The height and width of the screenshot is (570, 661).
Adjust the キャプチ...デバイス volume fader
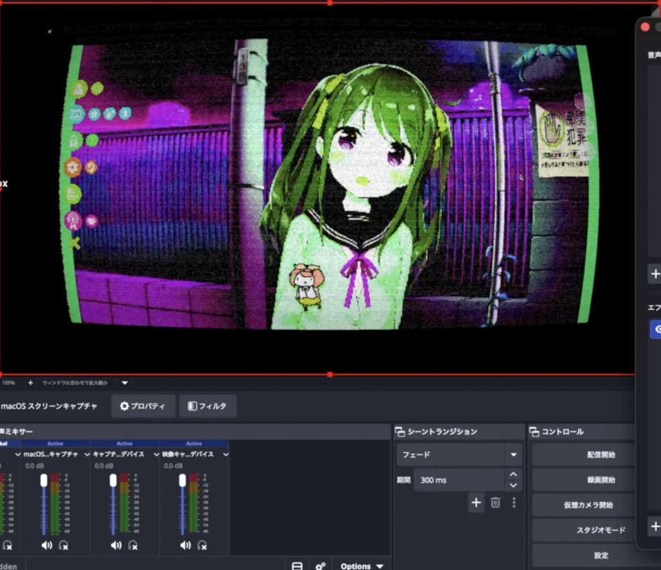(113, 480)
